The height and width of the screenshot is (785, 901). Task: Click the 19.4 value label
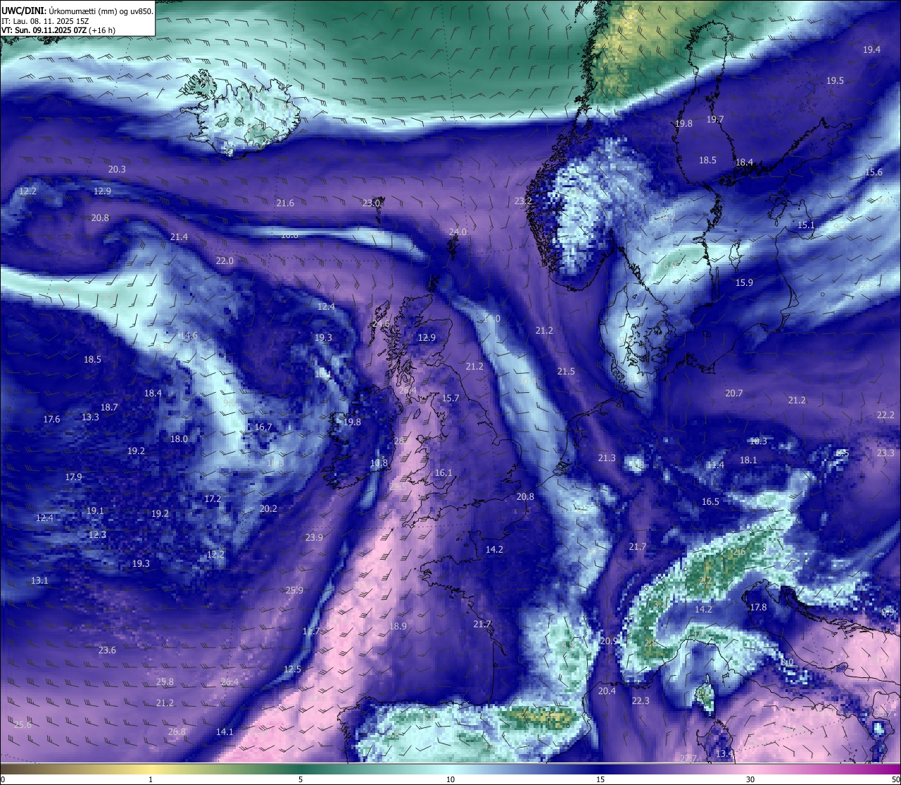pyautogui.click(x=871, y=50)
